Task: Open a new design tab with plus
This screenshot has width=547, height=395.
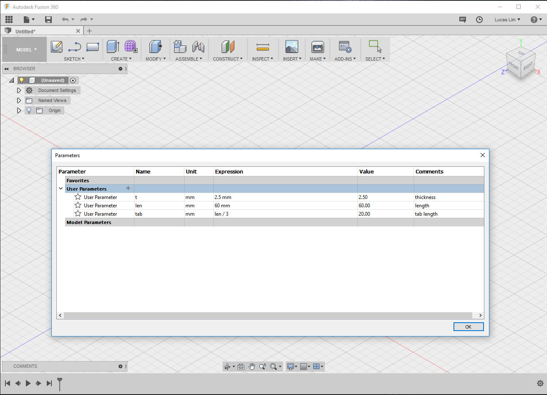Action: (89, 31)
